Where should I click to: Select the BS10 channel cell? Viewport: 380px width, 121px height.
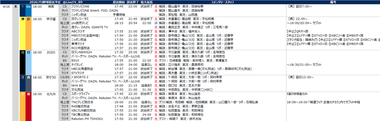point(75,60)
